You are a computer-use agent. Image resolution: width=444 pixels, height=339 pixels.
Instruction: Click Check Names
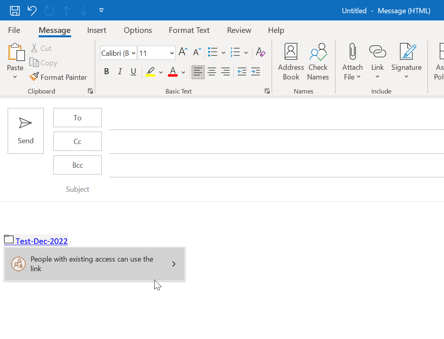click(x=318, y=62)
